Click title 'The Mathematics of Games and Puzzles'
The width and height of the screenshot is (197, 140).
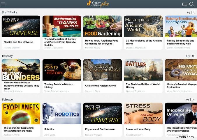(x=60, y=42)
